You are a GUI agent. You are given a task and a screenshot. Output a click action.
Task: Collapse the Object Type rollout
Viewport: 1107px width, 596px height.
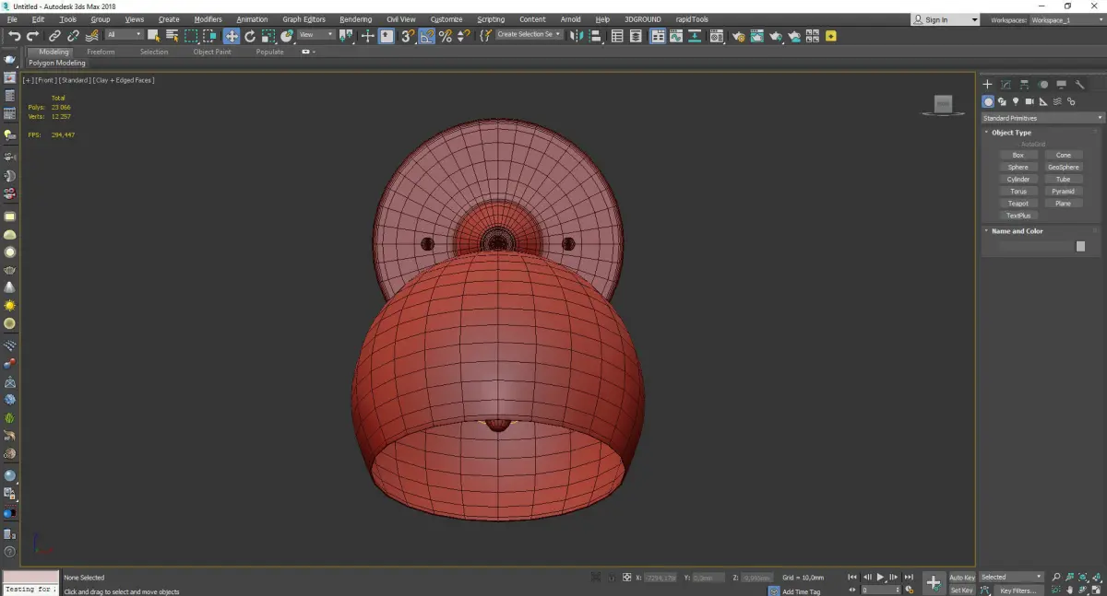click(1011, 133)
